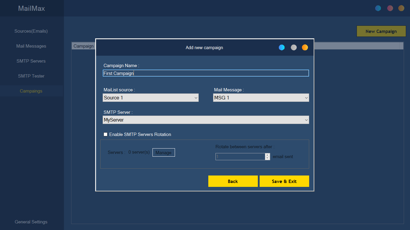Image resolution: width=410 pixels, height=230 pixels.
Task: Click the MailMax logo text
Action: pos(31,8)
